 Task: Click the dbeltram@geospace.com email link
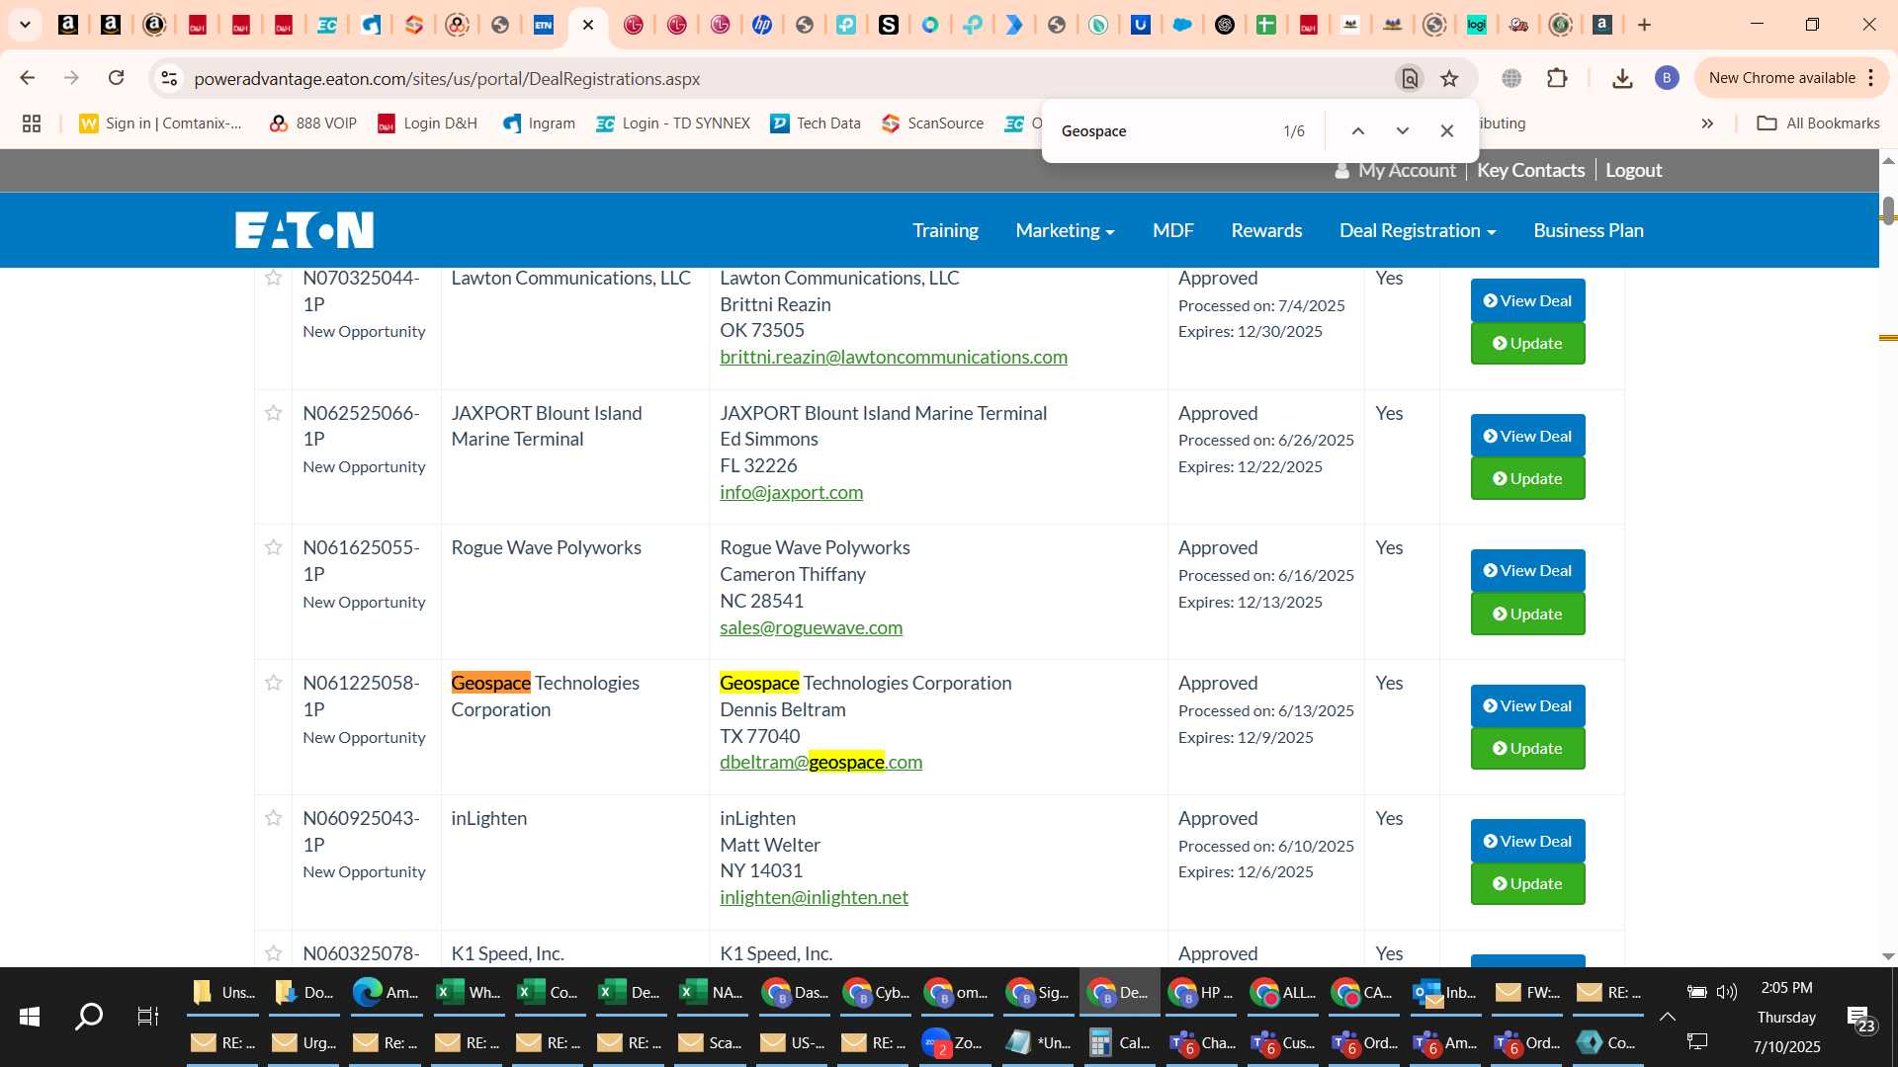pos(820,762)
